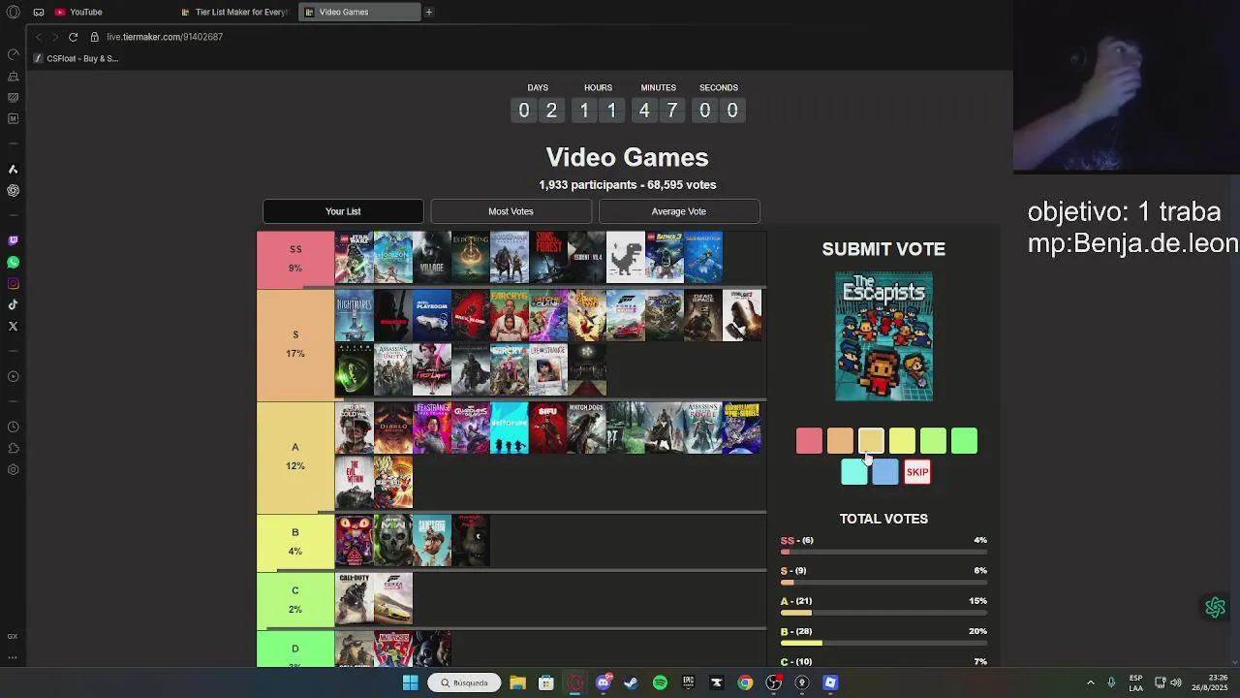Open Discord from taskbar
1240x698 pixels.
tap(604, 682)
